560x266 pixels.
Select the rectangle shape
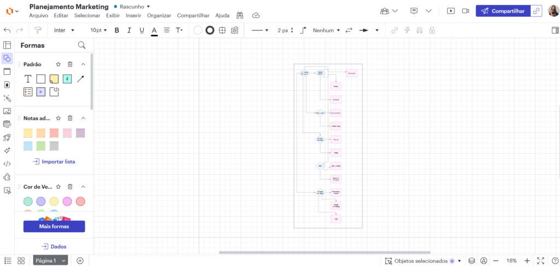[41, 79]
